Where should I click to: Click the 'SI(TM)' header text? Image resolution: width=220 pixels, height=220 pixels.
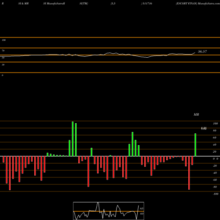(84, 4)
